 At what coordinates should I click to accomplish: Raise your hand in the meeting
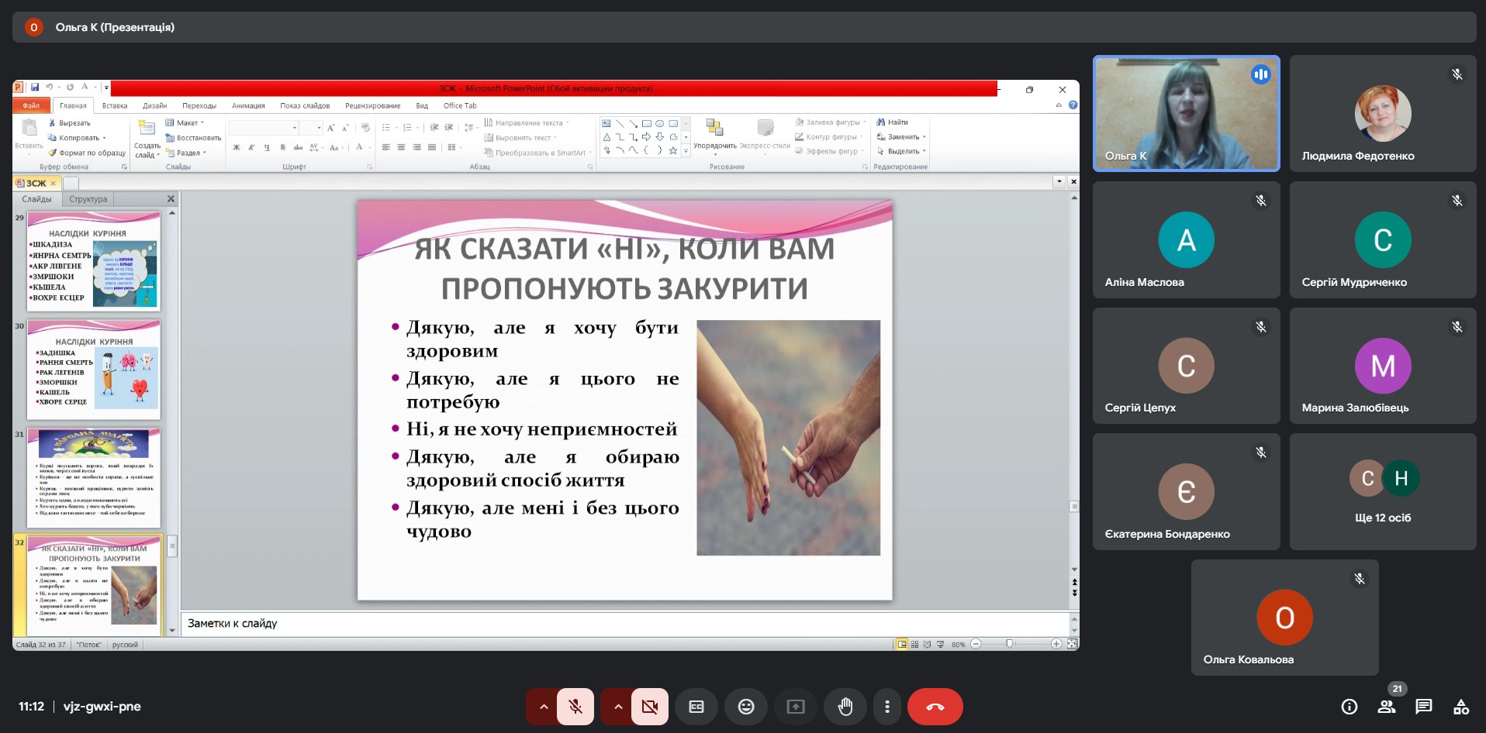[845, 707]
